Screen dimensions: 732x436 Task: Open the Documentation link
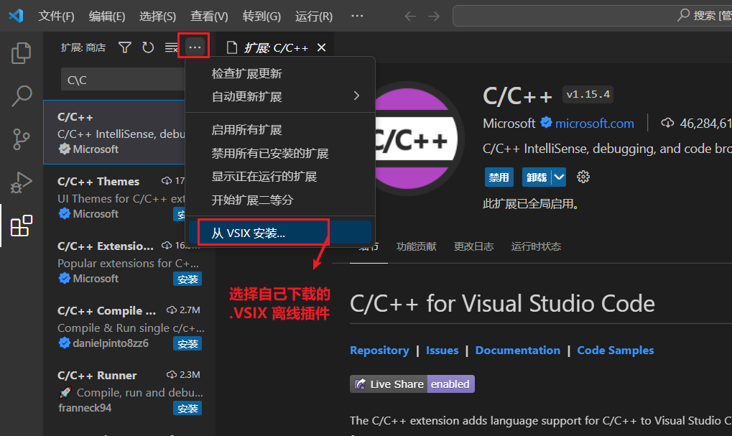tap(518, 350)
